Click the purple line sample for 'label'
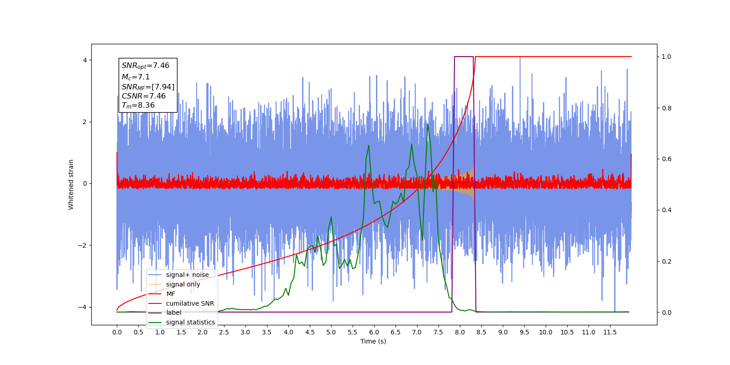Image resolution: width=730 pixels, height=365 pixels. [155, 313]
